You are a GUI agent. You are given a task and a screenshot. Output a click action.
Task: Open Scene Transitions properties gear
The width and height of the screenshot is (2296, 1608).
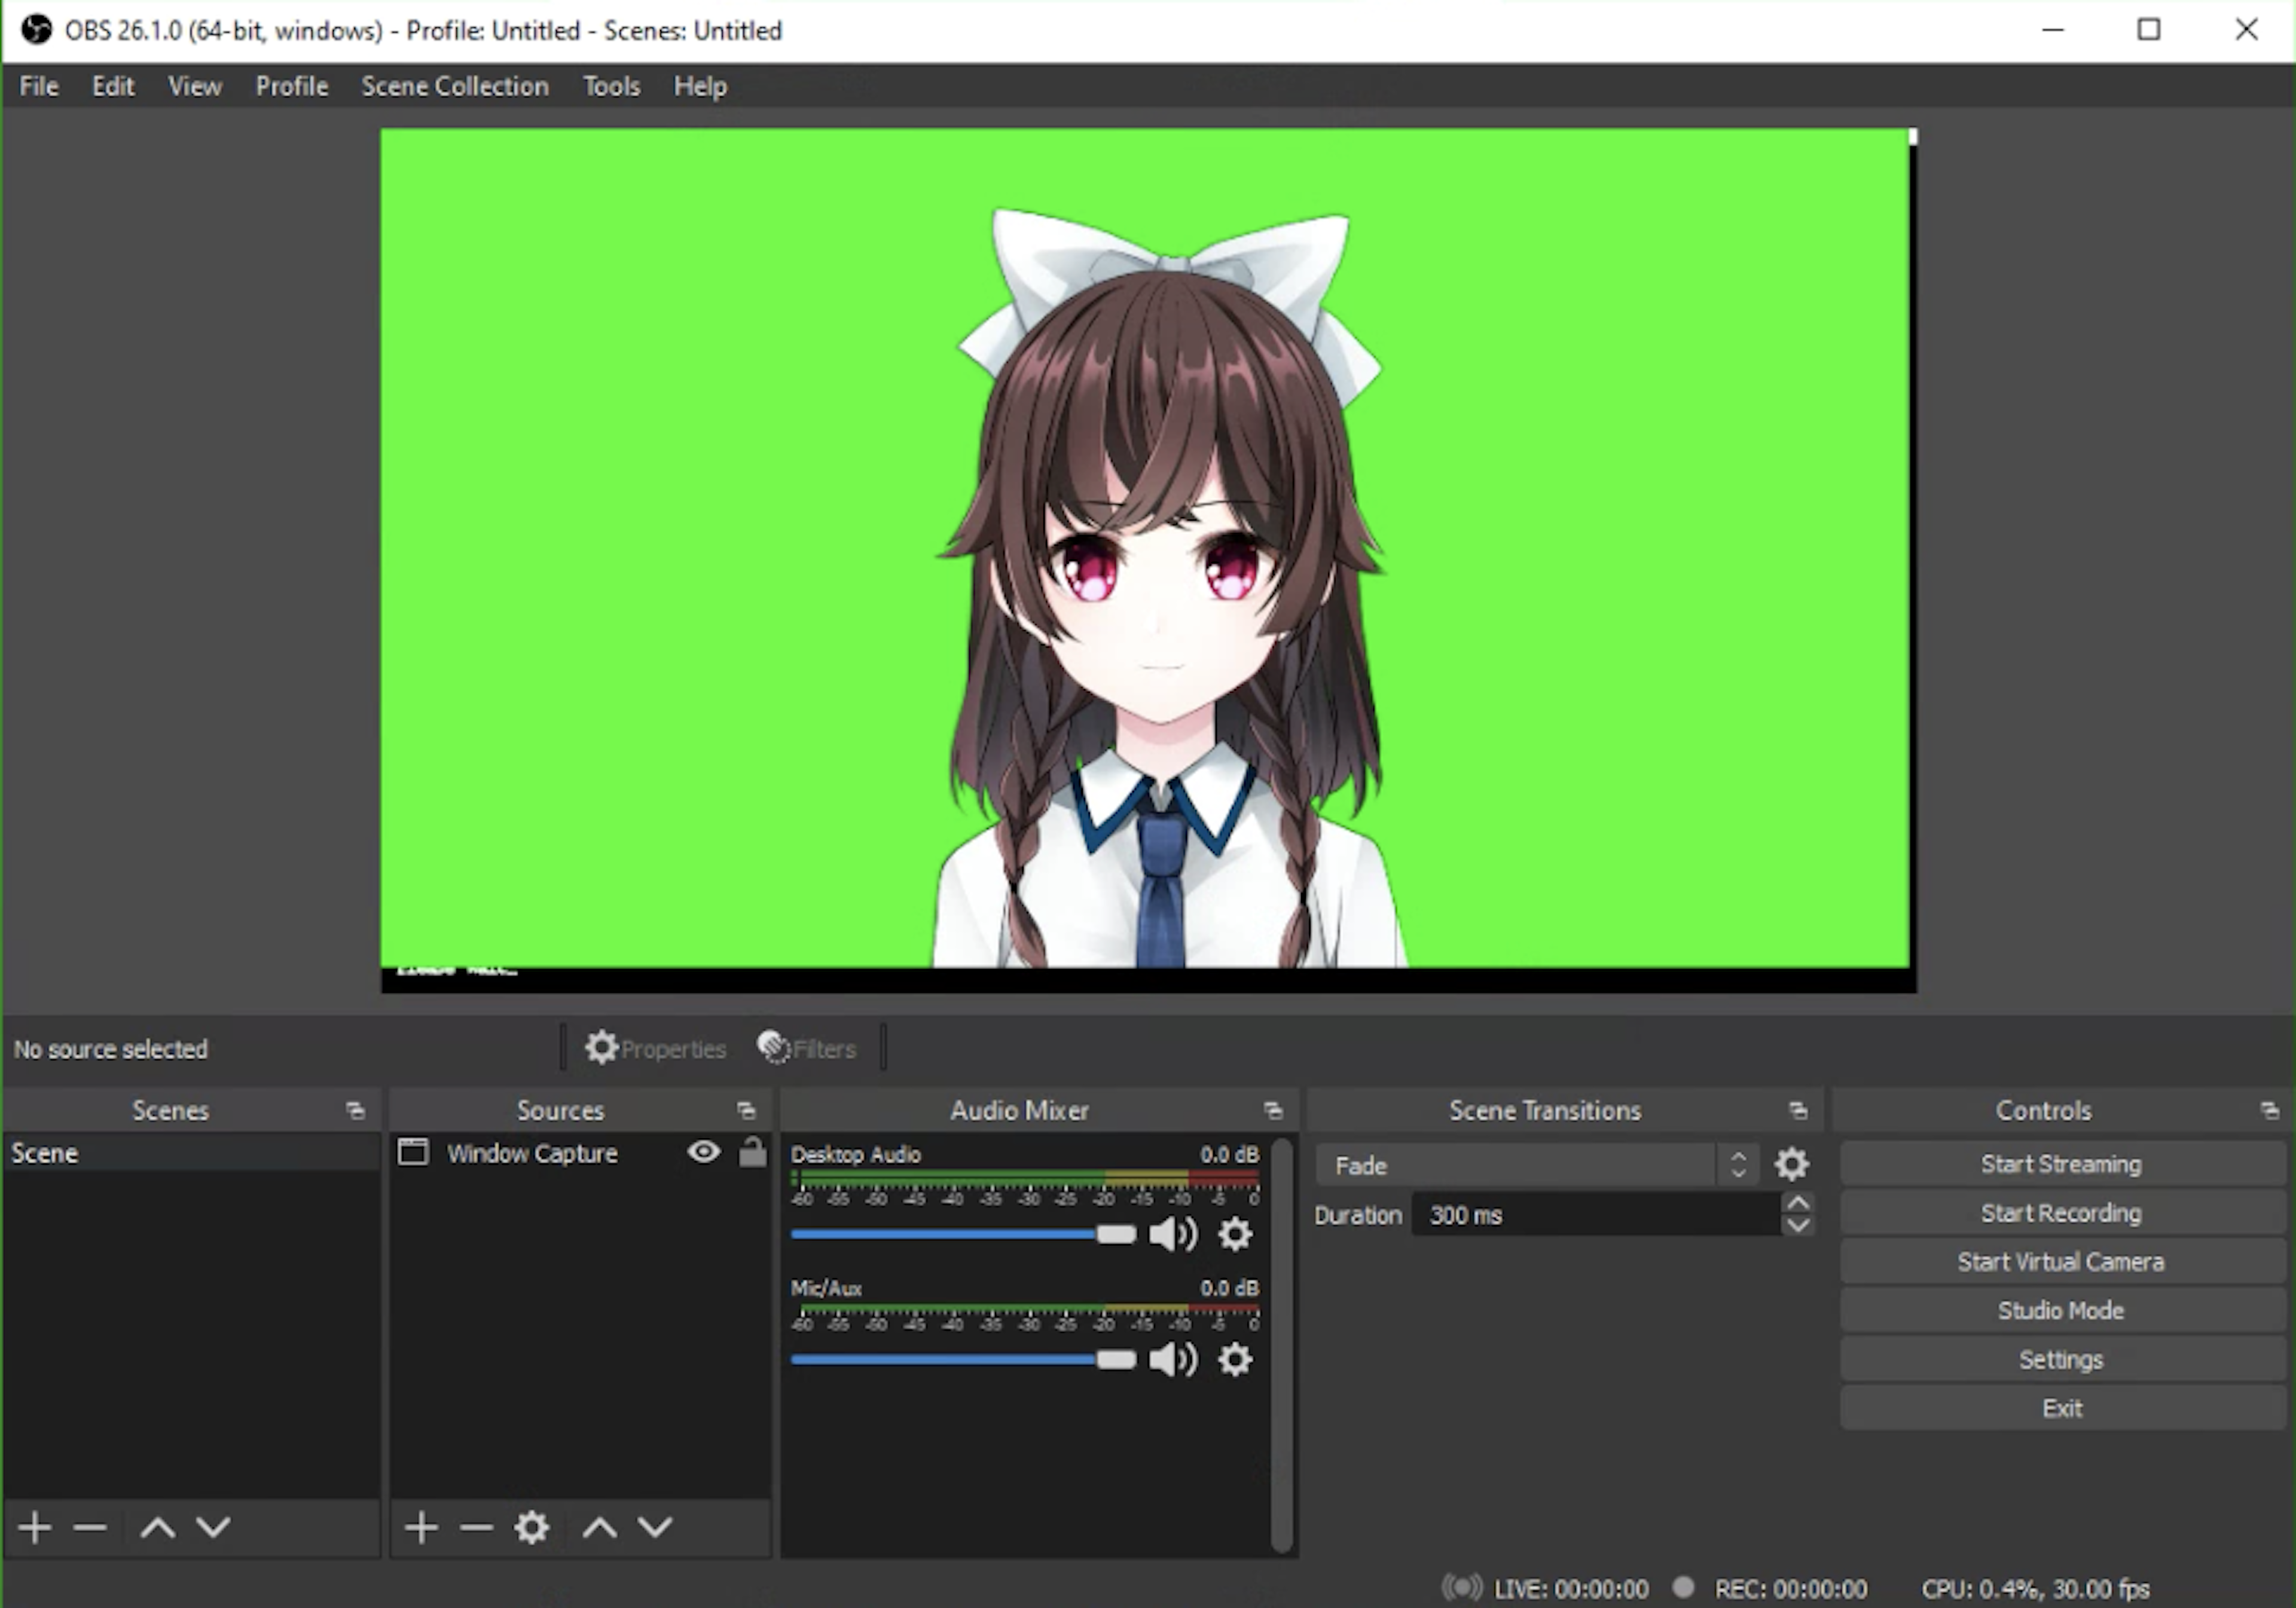1791,1164
